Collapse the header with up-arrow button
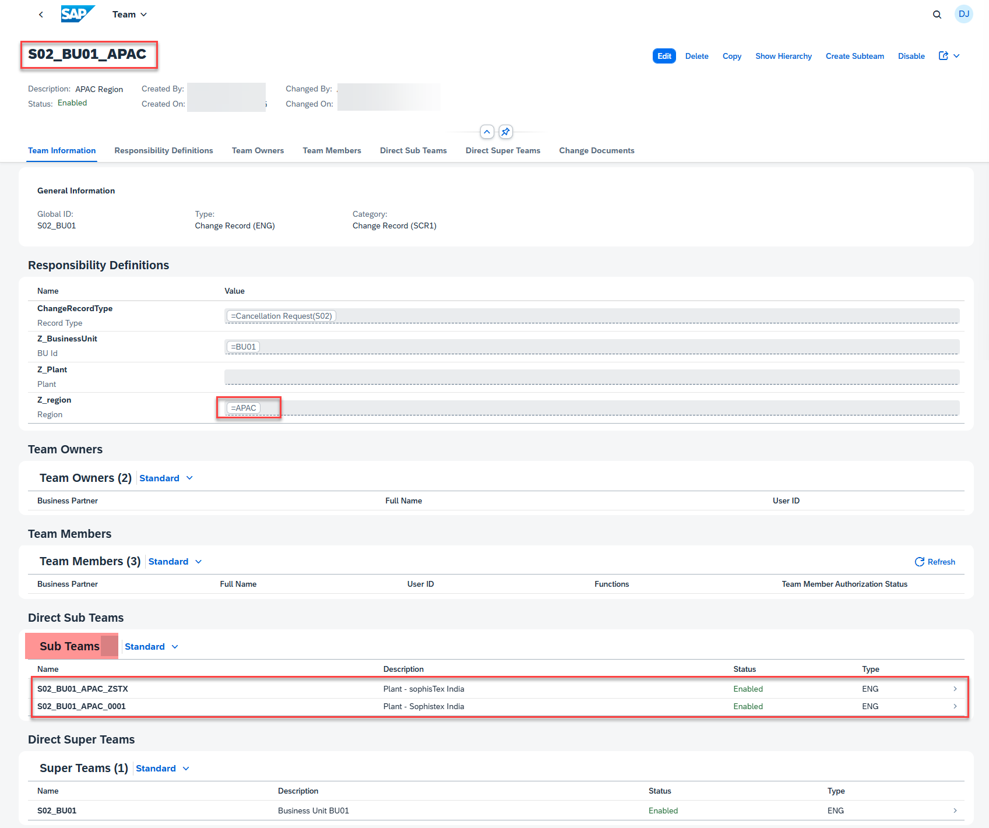The width and height of the screenshot is (989, 828). [487, 132]
